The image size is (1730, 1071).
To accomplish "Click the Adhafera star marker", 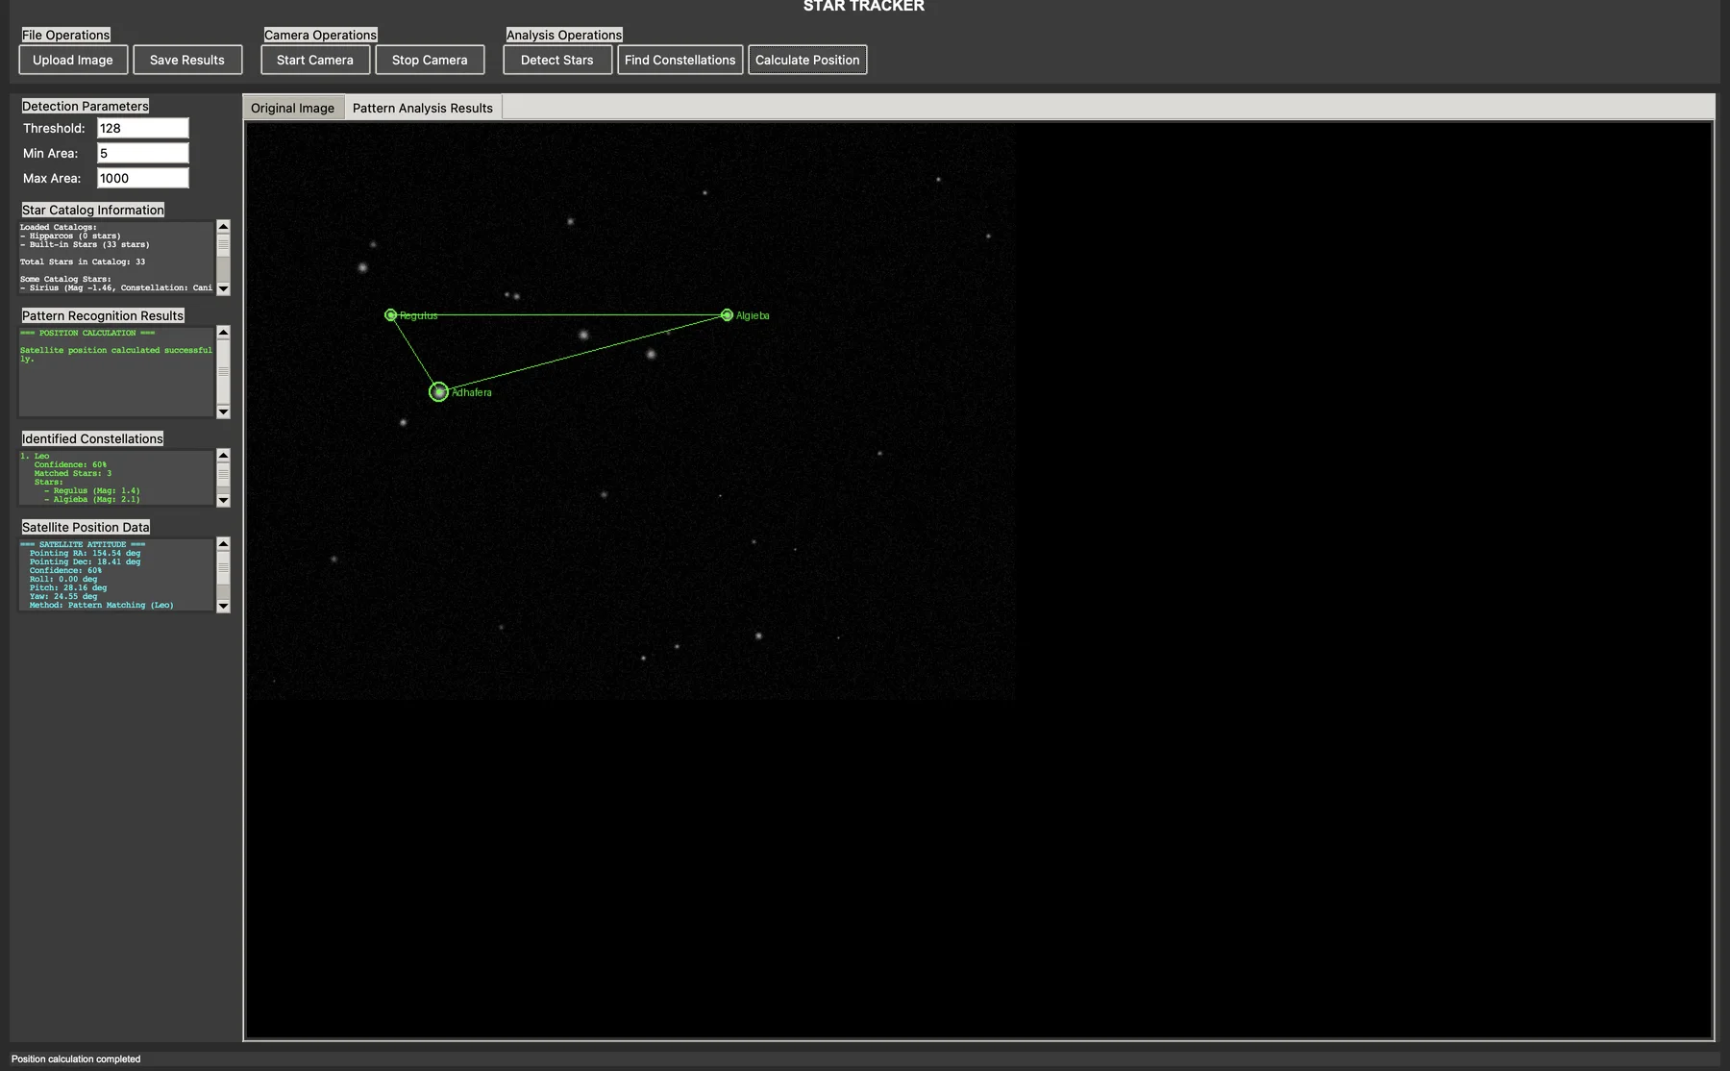I will [438, 391].
